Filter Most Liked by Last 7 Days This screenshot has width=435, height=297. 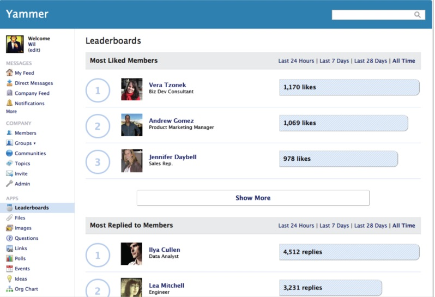click(x=334, y=60)
